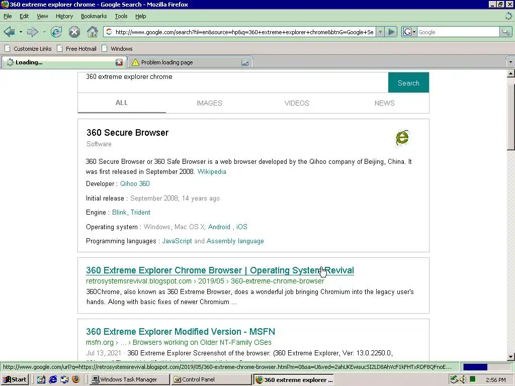The height and width of the screenshot is (386, 515).
Task: Click the Back arrow navigation button
Action: click(9, 32)
